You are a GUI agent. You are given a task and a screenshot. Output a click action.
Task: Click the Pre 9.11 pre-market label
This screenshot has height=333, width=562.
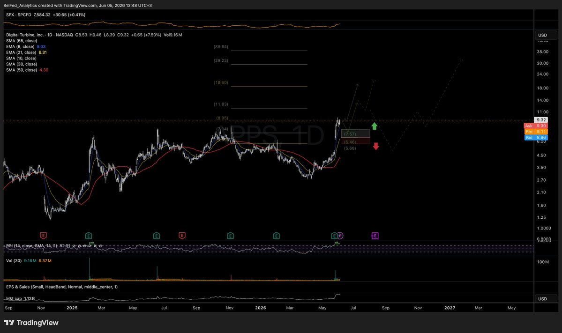tap(535, 132)
